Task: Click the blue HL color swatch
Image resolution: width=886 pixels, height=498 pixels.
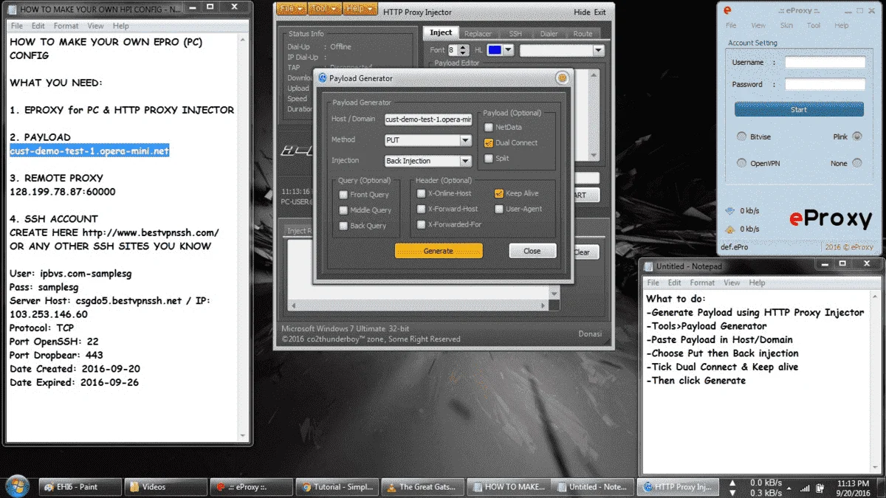Action: click(x=495, y=50)
